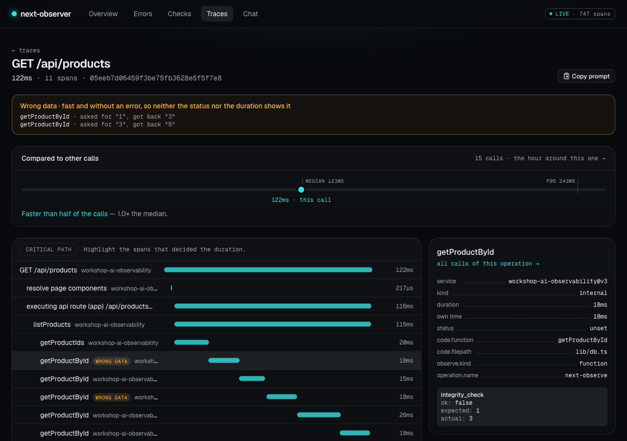Image resolution: width=627 pixels, height=441 pixels.
Task: Open the Chat tab
Action: coord(250,14)
